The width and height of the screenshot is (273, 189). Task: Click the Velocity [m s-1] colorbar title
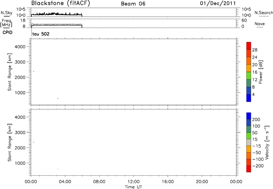pos(267,142)
